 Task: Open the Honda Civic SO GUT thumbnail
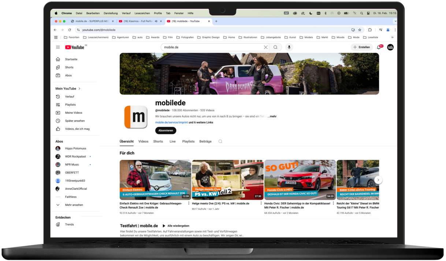point(300,180)
